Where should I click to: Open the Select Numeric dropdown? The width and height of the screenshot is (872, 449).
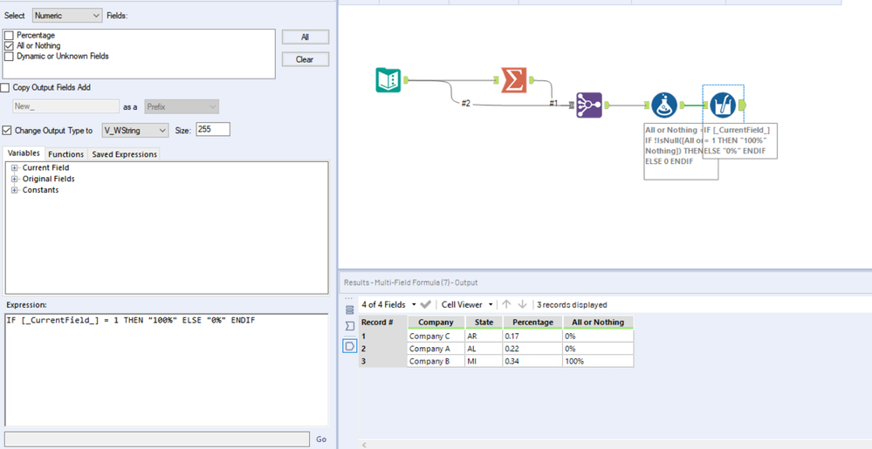pos(67,16)
